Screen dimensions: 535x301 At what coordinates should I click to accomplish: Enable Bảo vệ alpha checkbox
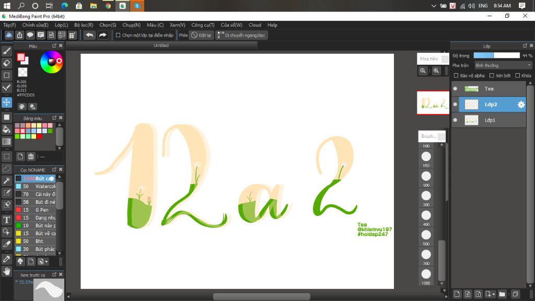pos(456,75)
